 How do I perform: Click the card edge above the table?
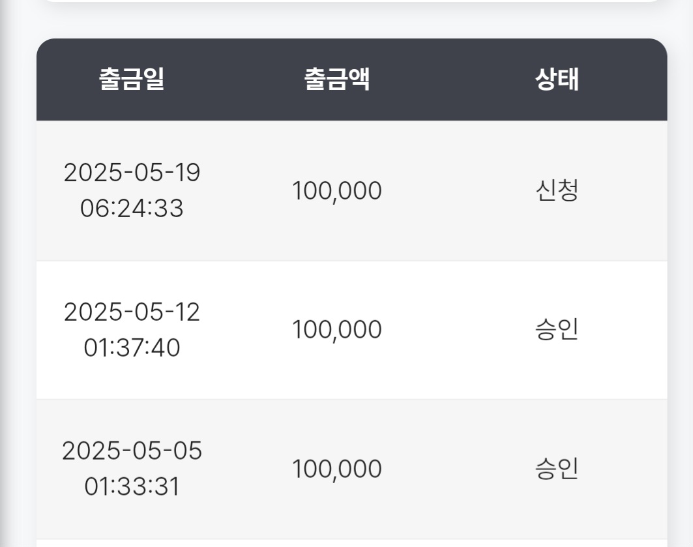pyautogui.click(x=352, y=1)
